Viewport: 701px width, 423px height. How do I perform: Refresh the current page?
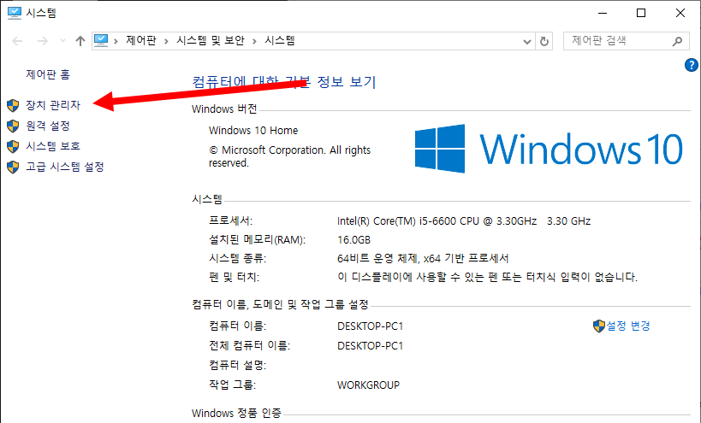[544, 42]
